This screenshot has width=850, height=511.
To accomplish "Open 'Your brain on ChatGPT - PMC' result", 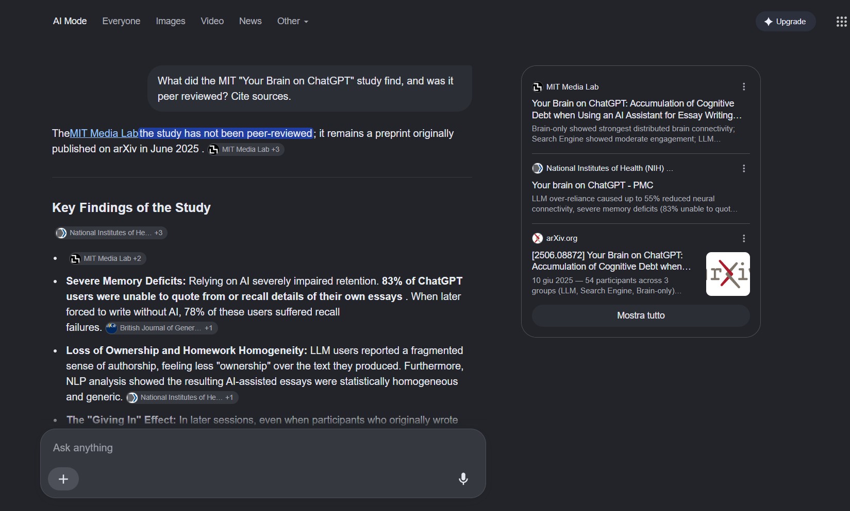I will coord(592,185).
